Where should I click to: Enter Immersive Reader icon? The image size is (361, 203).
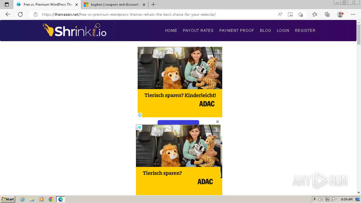coord(290,14)
